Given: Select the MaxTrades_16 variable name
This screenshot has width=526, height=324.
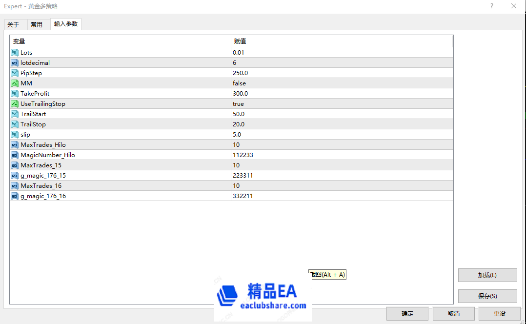Looking at the screenshot, I should click(41, 186).
